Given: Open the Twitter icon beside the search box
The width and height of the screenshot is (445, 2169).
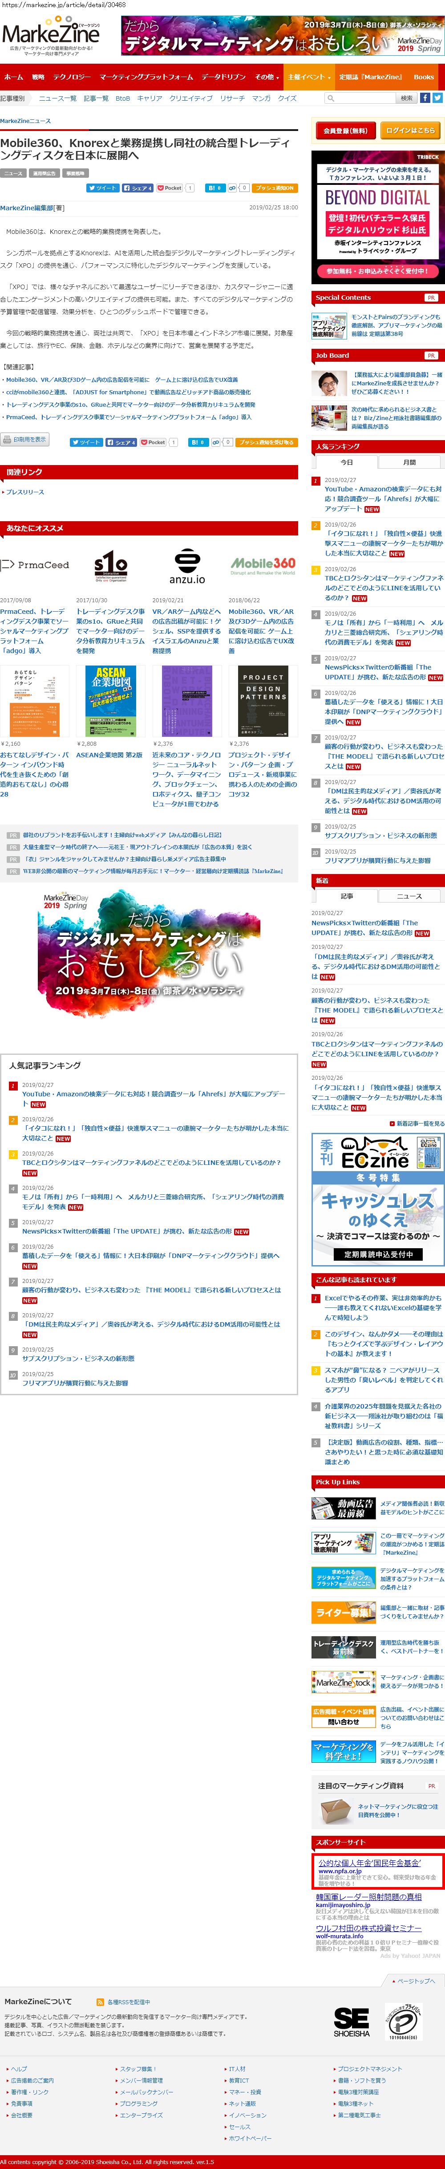Looking at the screenshot, I should (x=437, y=98).
